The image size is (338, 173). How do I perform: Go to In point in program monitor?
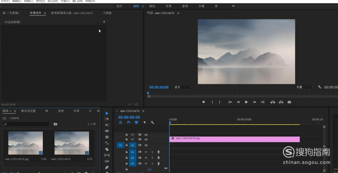pyautogui.click(x=230, y=102)
